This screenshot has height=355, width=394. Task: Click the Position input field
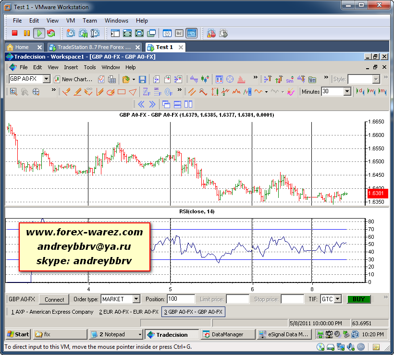(x=181, y=299)
